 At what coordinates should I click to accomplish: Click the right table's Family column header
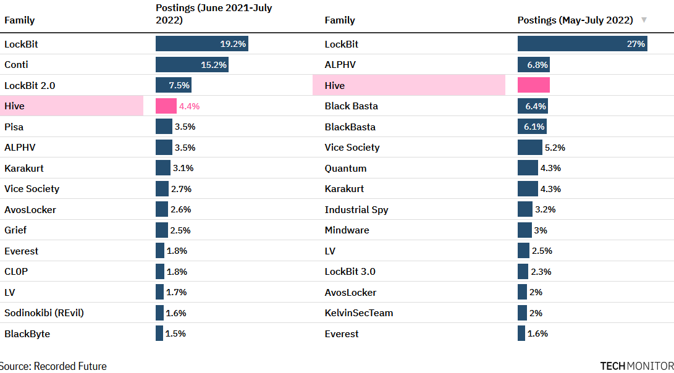[340, 20]
